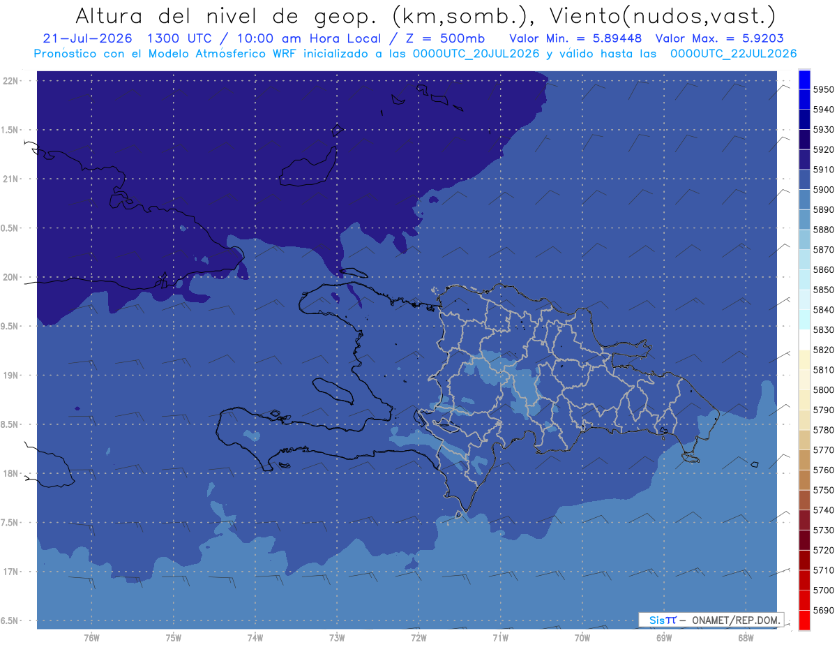Select the light blue swatch between 5880 and 5870

click(x=804, y=239)
